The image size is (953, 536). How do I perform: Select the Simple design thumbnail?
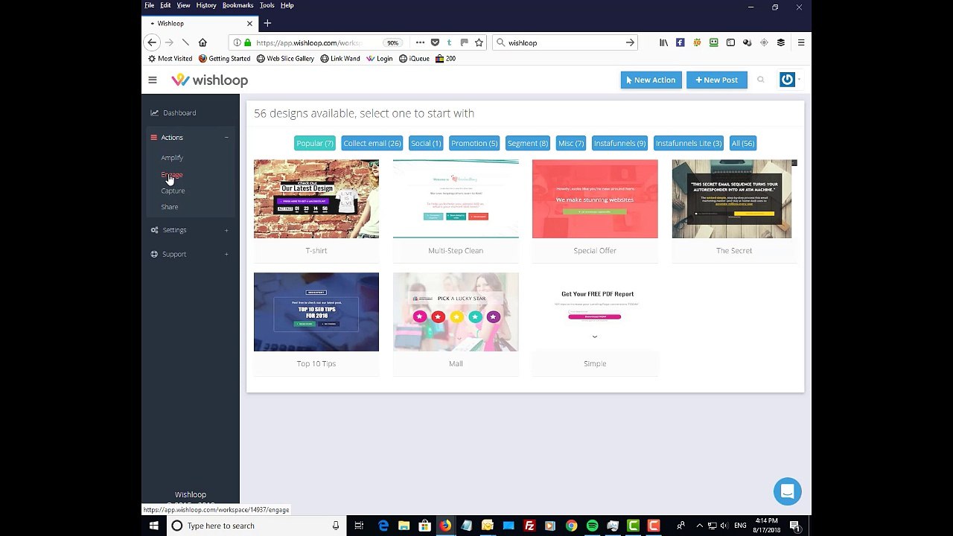click(595, 312)
